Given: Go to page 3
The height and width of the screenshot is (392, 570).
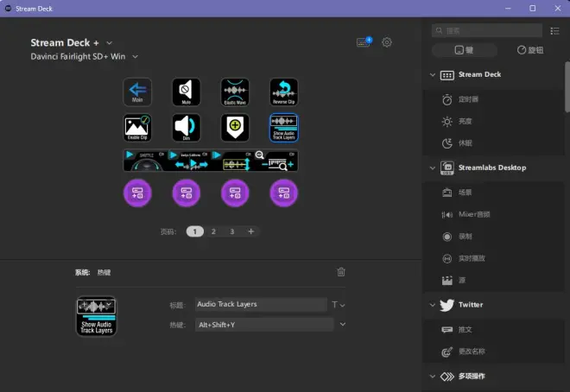Looking at the screenshot, I should (232, 231).
